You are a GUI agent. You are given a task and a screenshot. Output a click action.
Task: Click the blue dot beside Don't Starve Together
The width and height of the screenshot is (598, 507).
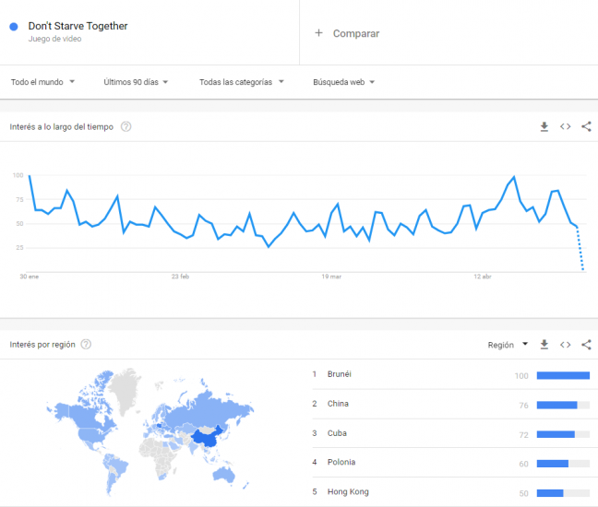click(x=14, y=27)
